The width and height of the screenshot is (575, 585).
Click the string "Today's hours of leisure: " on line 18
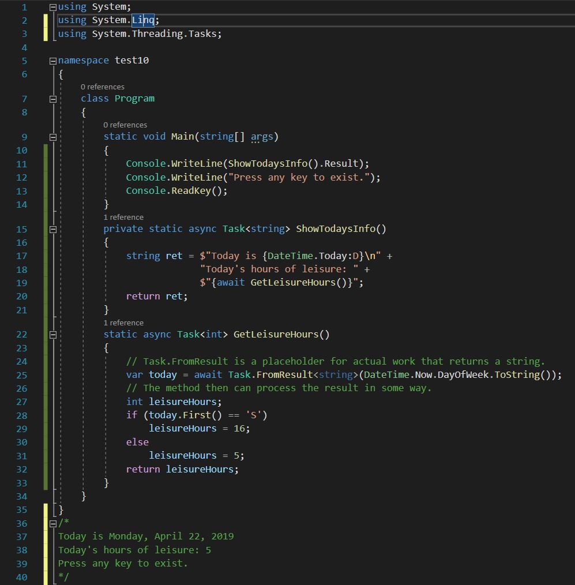click(x=279, y=269)
